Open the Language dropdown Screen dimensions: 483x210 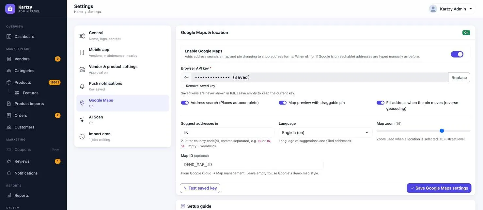pos(325,133)
